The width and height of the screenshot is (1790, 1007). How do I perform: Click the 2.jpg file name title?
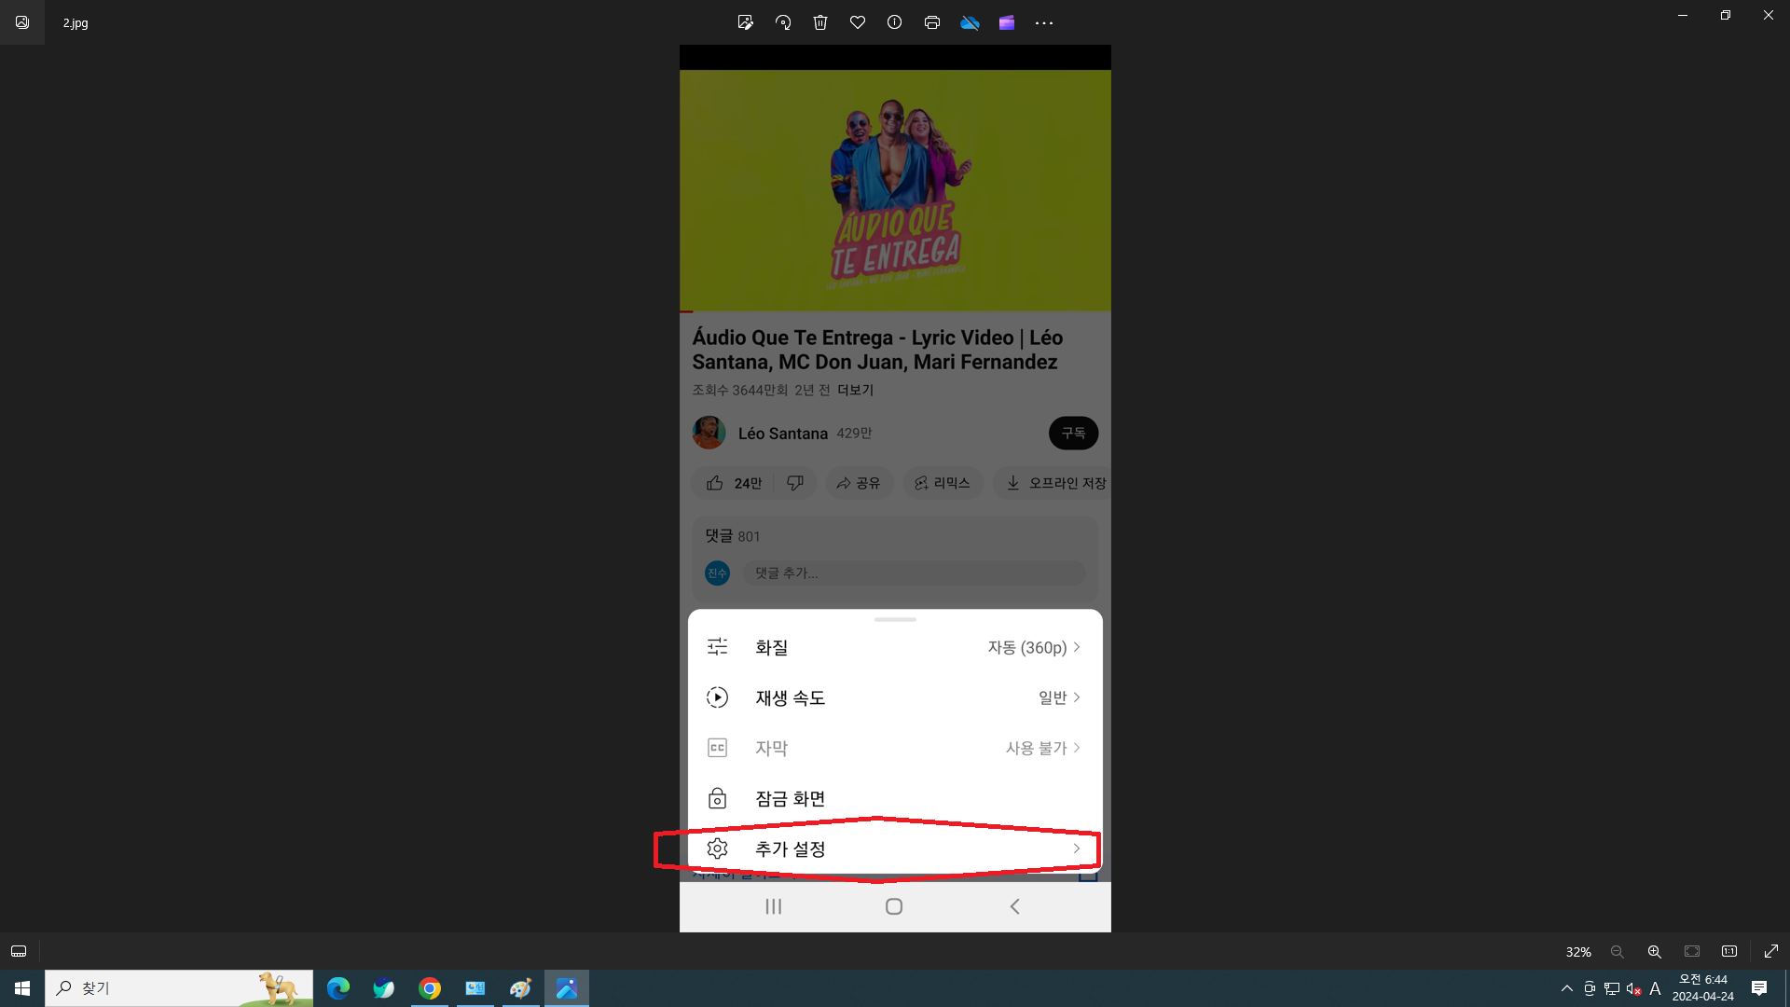click(76, 22)
